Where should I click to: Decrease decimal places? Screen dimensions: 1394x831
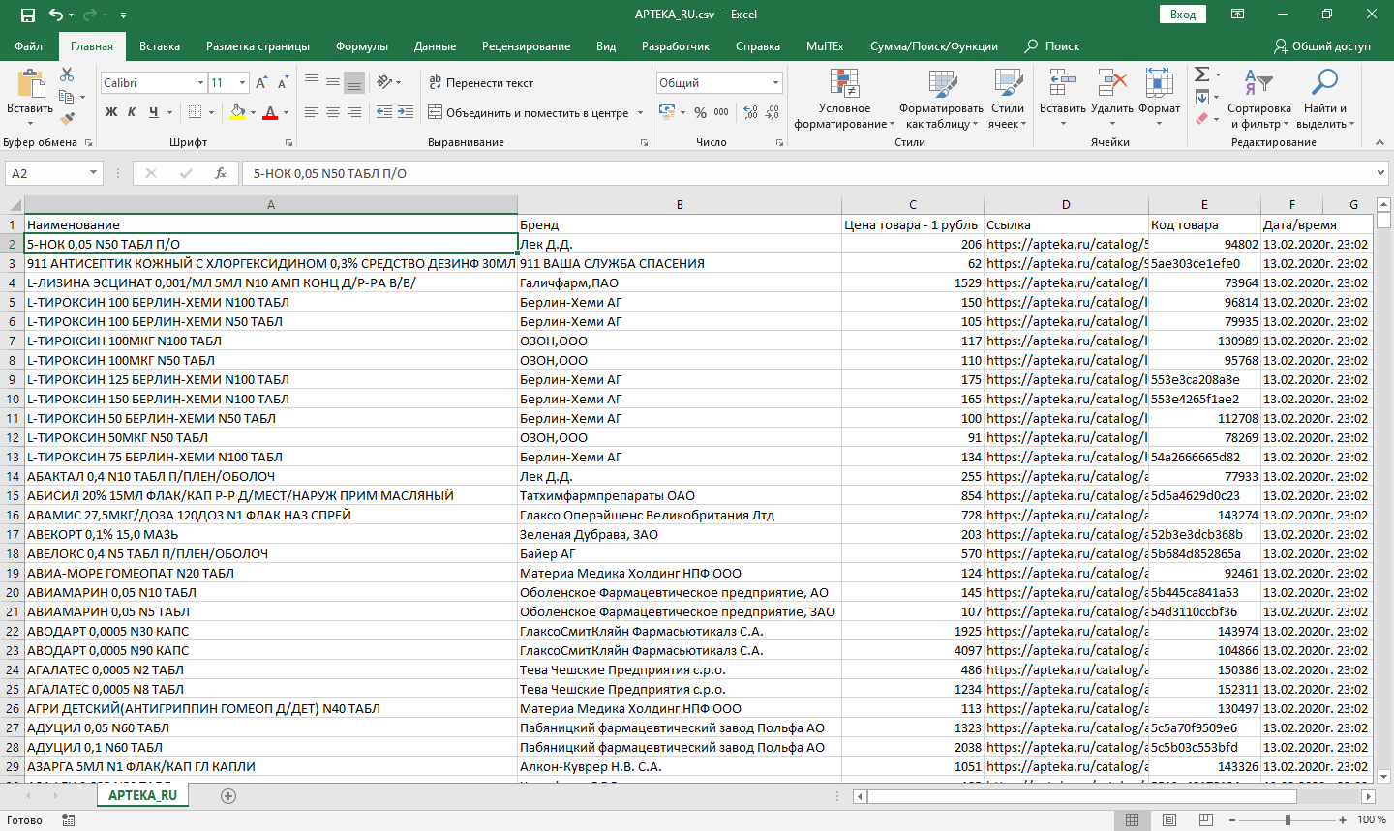[773, 113]
